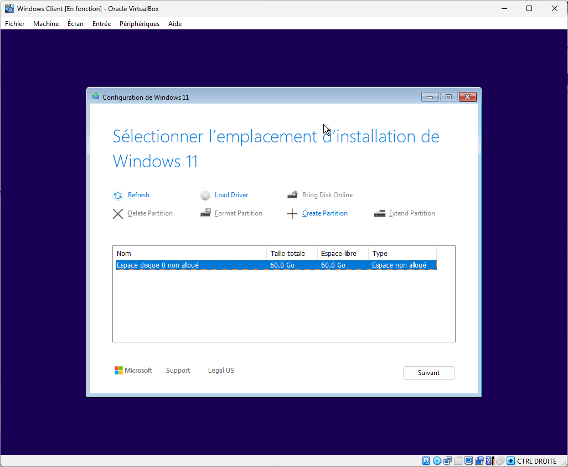Image resolution: width=568 pixels, height=467 pixels.
Task: Click the Load Driver link
Action: tap(231, 195)
